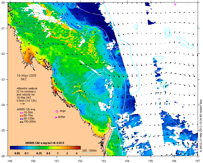Click the latitude axis label -23
Image resolution: width=203 pixels, height=163 pixels.
pos(3,79)
